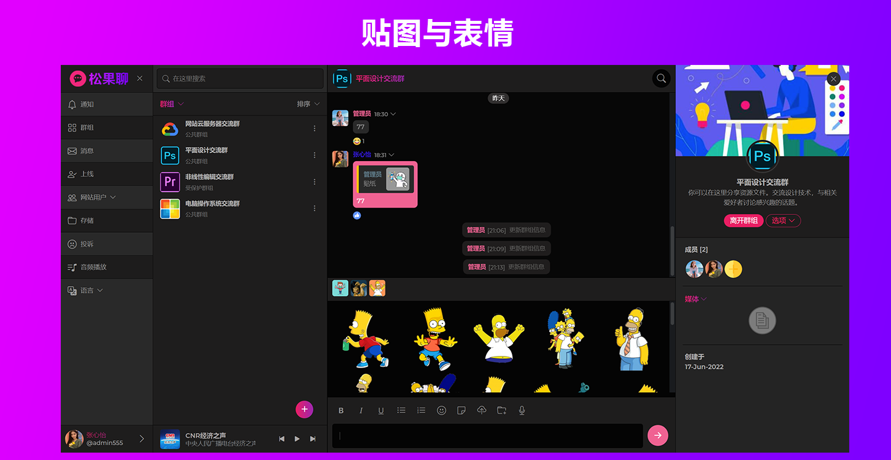Click the Google Cloud group avatar
Image resolution: width=891 pixels, height=460 pixels.
click(170, 129)
